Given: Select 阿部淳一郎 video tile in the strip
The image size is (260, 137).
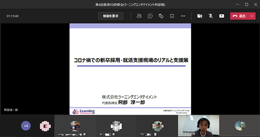Looking at the screenshot, I should [x=198, y=126].
